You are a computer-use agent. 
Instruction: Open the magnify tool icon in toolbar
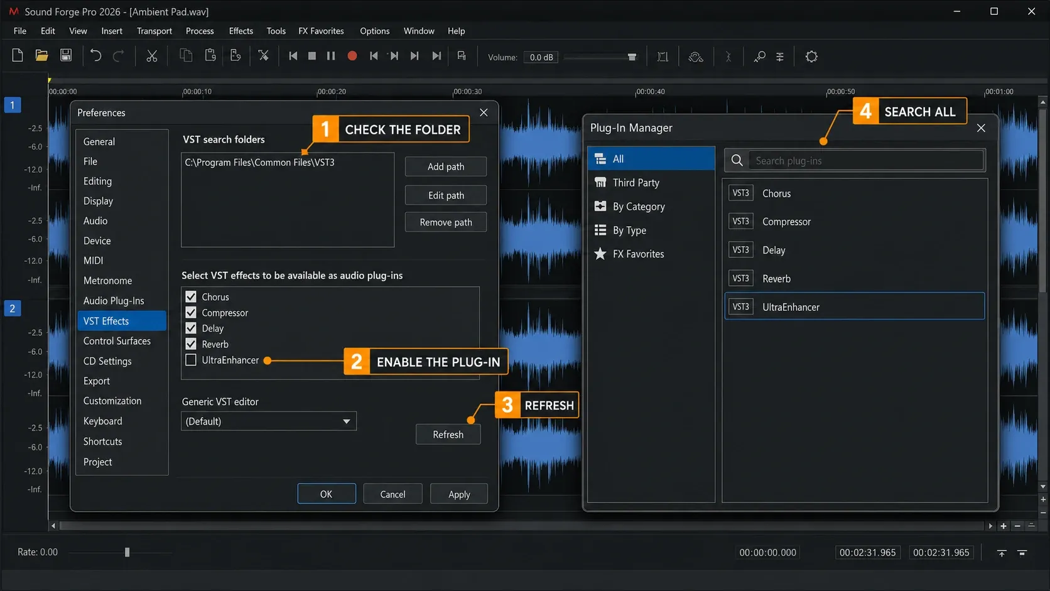(759, 57)
